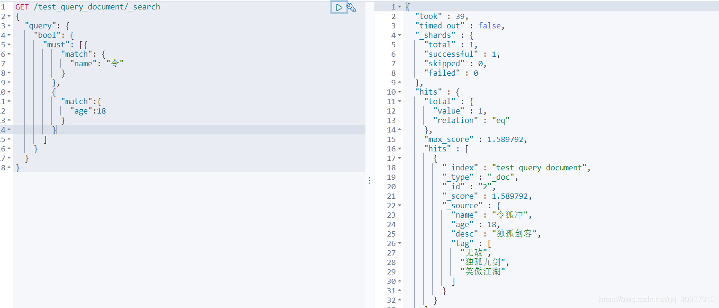Click the "笑傲江湖" tag value
Screen dimensions: 719x308
pyautogui.click(x=483, y=272)
